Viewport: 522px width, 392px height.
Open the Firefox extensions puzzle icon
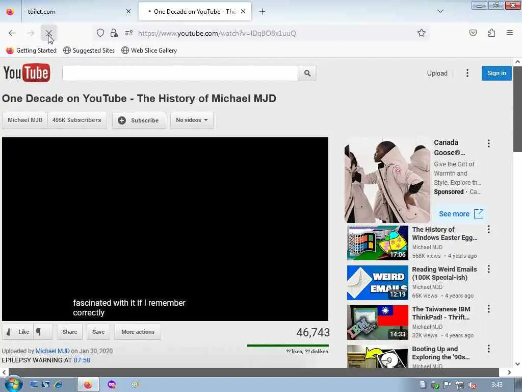coord(491,33)
